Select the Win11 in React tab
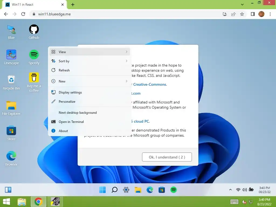This screenshot has height=207, width=276. tap(34, 5)
